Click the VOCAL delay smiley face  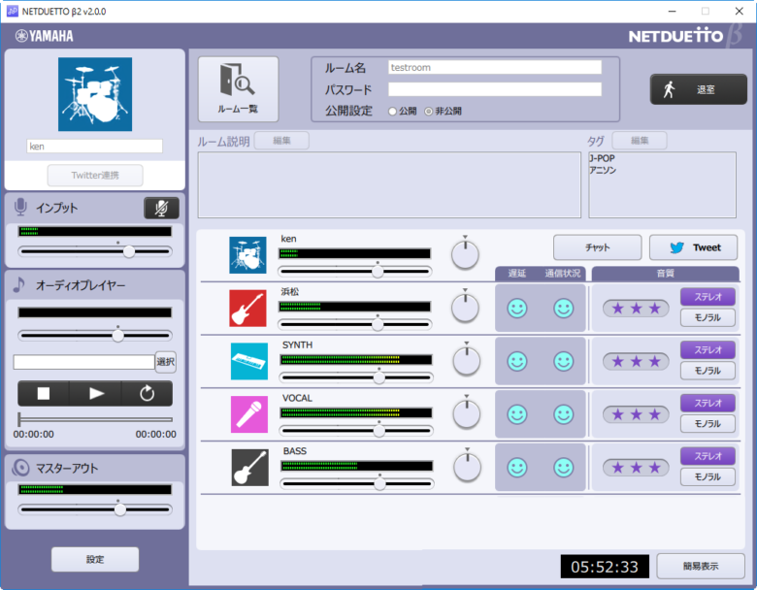coord(517,414)
